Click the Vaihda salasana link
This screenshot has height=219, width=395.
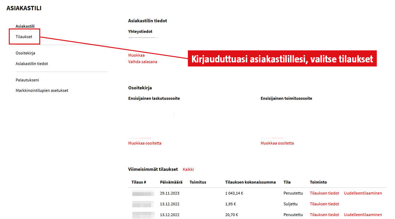tap(142, 62)
